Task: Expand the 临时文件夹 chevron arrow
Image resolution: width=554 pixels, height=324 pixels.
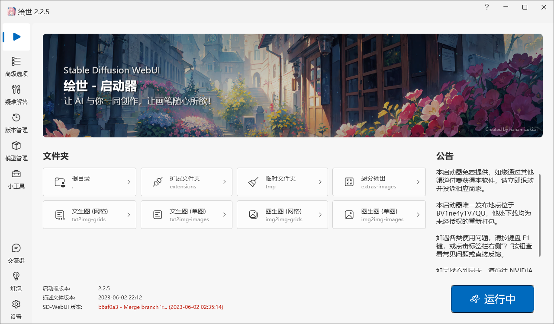Action: coord(320,182)
